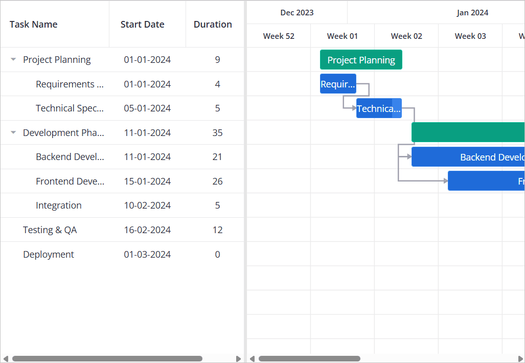525x363 pixels.
Task: Click right arrow of grid scrollbar
Action: tap(238, 359)
